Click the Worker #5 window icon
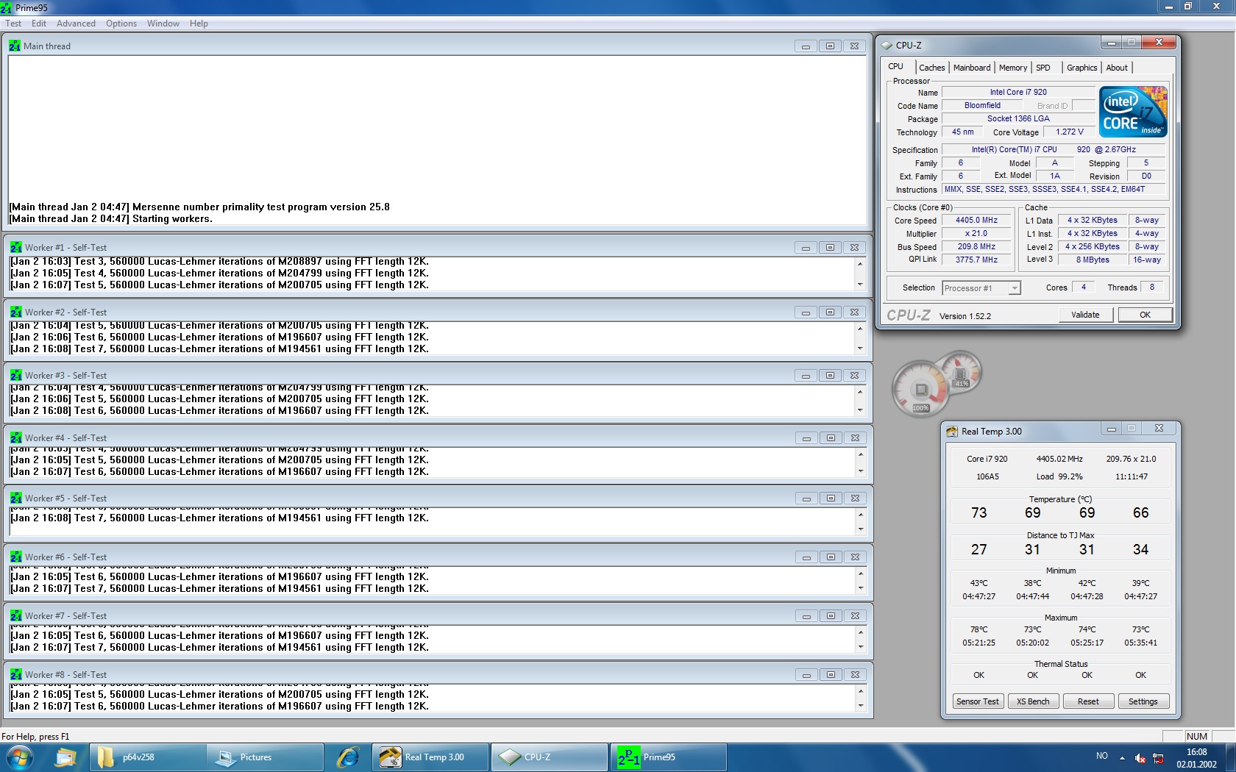The width and height of the screenshot is (1236, 772). click(15, 498)
